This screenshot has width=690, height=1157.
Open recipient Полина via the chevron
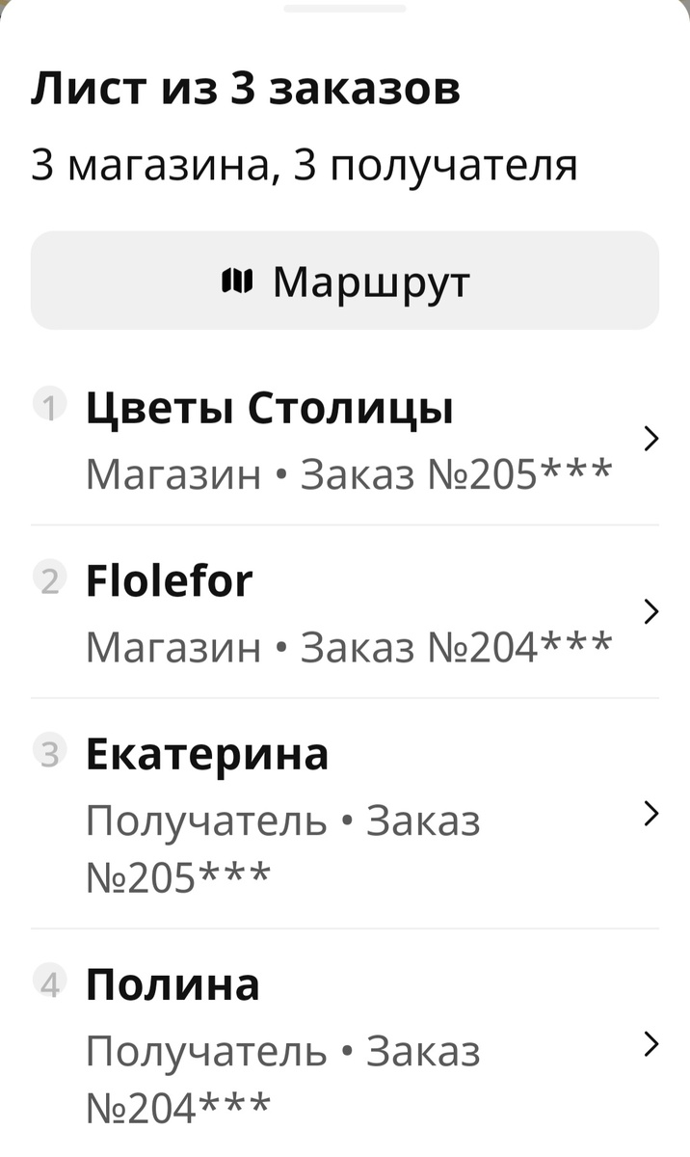point(651,1043)
